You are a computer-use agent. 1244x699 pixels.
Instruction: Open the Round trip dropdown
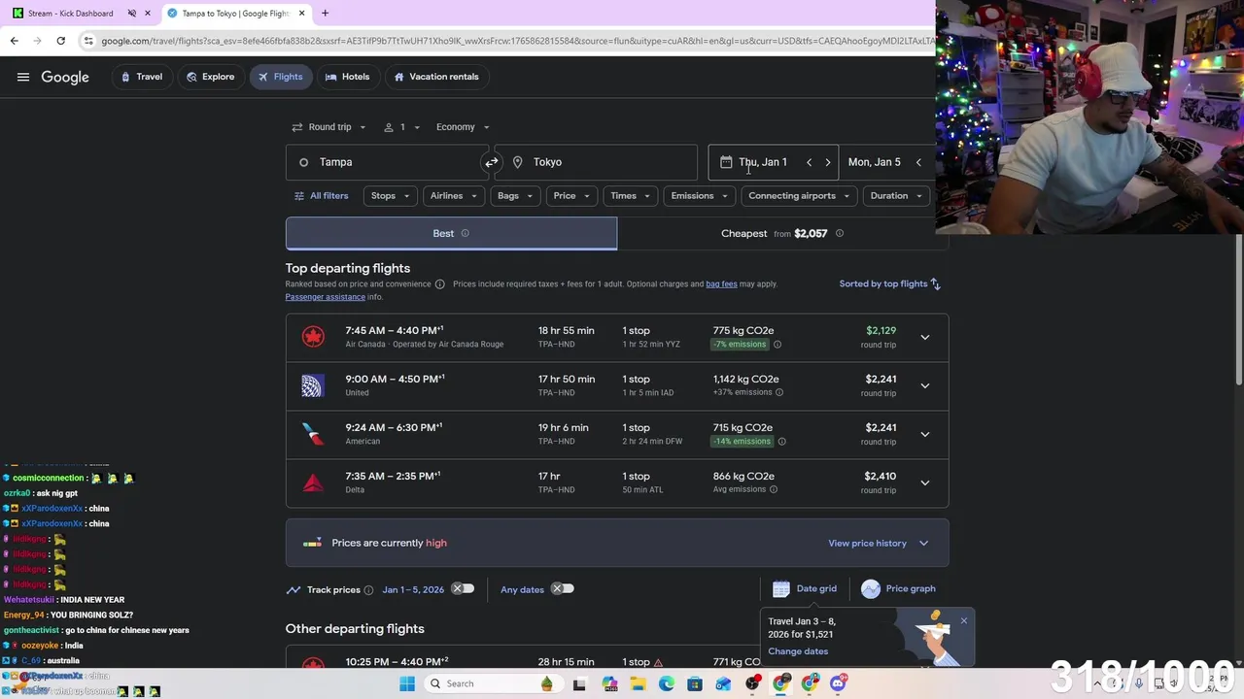(329, 127)
